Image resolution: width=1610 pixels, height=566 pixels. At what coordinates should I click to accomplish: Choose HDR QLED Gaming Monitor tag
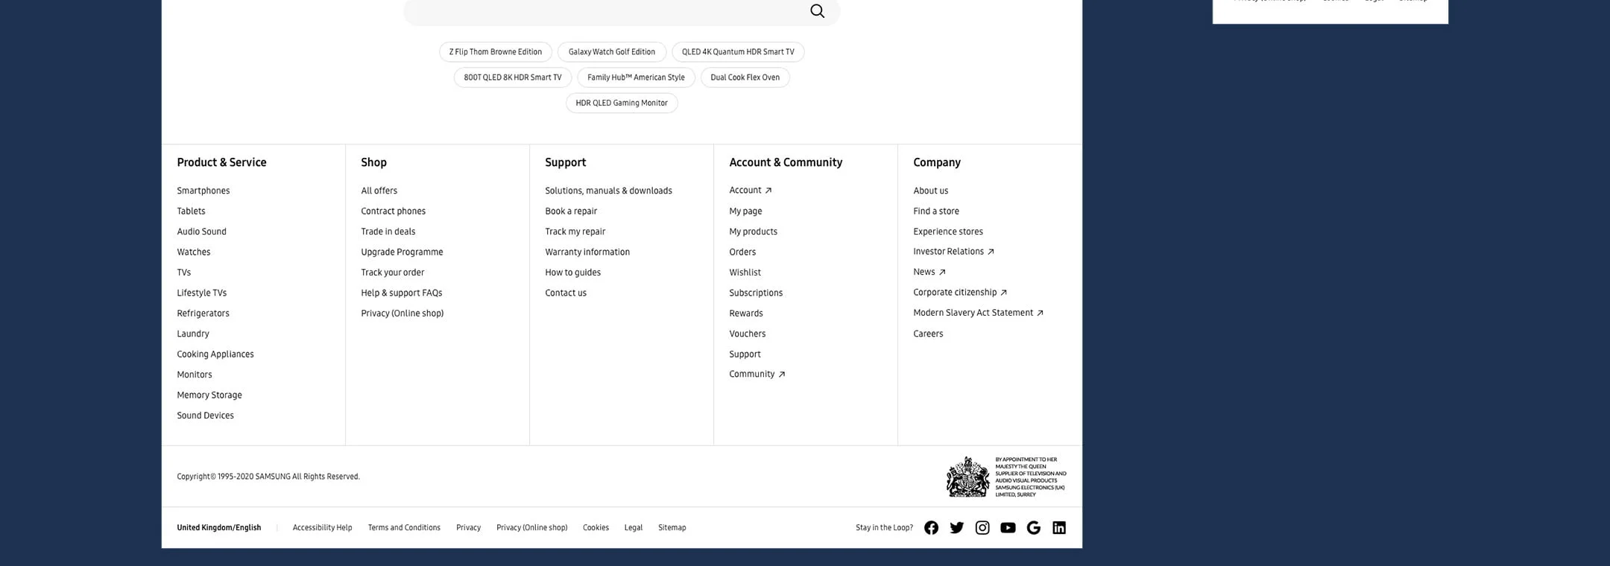click(622, 104)
